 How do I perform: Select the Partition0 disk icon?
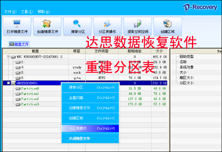pos(18,88)
